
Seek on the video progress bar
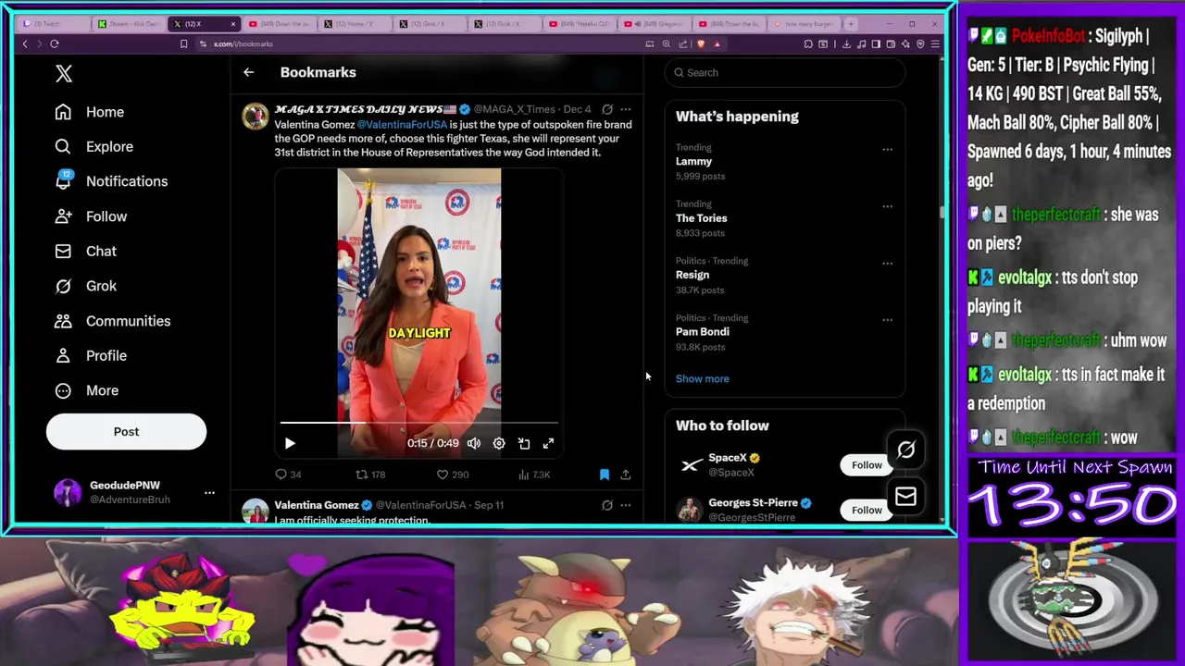click(418, 423)
